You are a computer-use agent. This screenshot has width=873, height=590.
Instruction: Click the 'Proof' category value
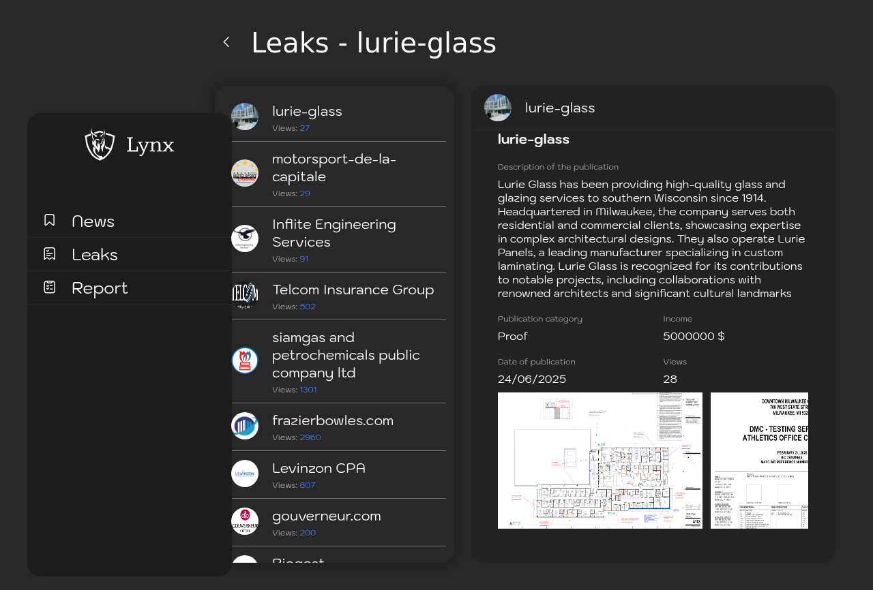coord(512,336)
